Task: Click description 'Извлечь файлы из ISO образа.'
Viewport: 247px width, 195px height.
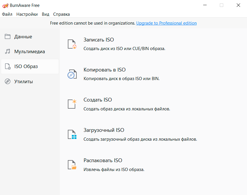Action: tap(114, 170)
